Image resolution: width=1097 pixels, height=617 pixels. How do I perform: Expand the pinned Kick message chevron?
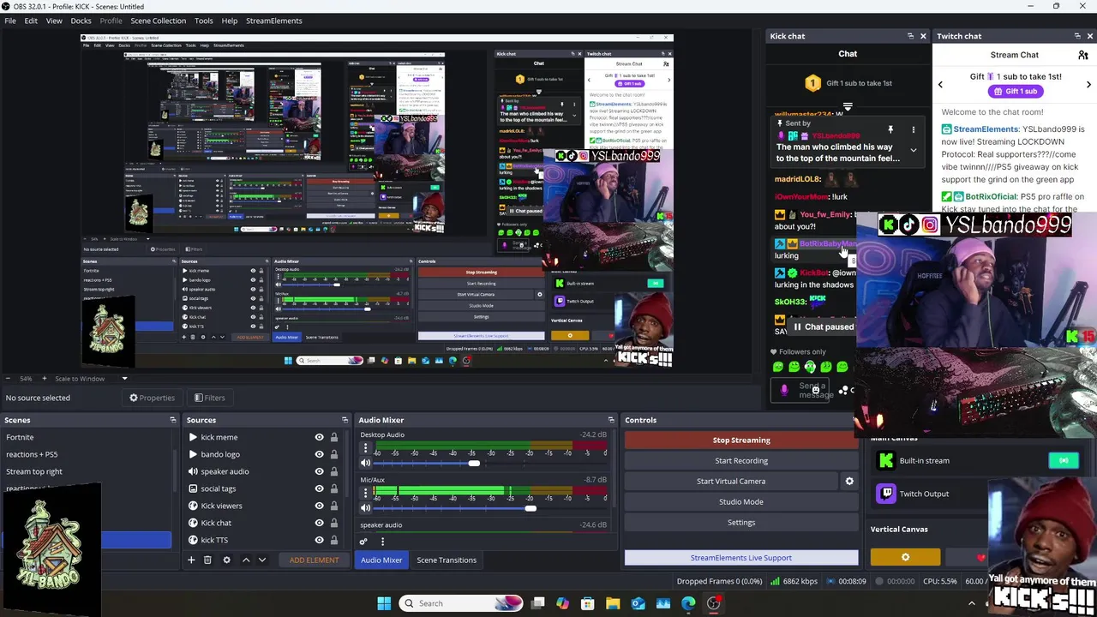coord(914,150)
